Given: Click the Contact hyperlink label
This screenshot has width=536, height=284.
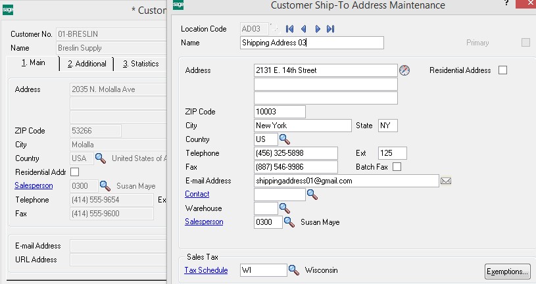Looking at the screenshot, I should click(197, 194).
